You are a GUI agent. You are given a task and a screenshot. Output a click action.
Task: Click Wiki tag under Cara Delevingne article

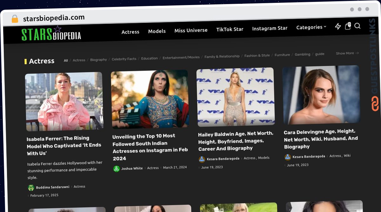[x=347, y=156]
